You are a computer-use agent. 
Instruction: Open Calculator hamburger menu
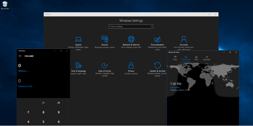pos(20,56)
